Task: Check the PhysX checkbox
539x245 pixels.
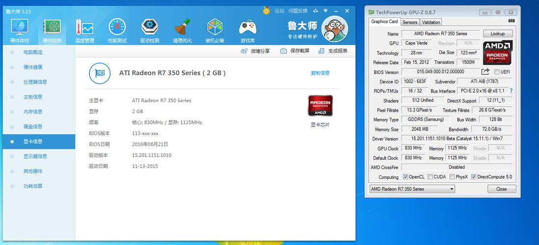Action: pyautogui.click(x=451, y=177)
